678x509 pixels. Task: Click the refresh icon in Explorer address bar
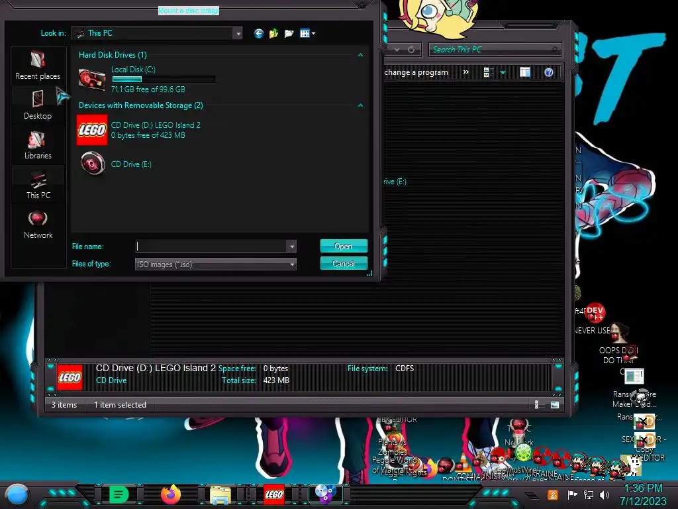[x=411, y=50]
